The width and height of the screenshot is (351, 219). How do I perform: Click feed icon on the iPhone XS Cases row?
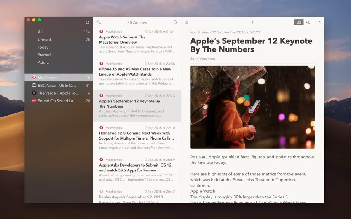tap(101, 64)
